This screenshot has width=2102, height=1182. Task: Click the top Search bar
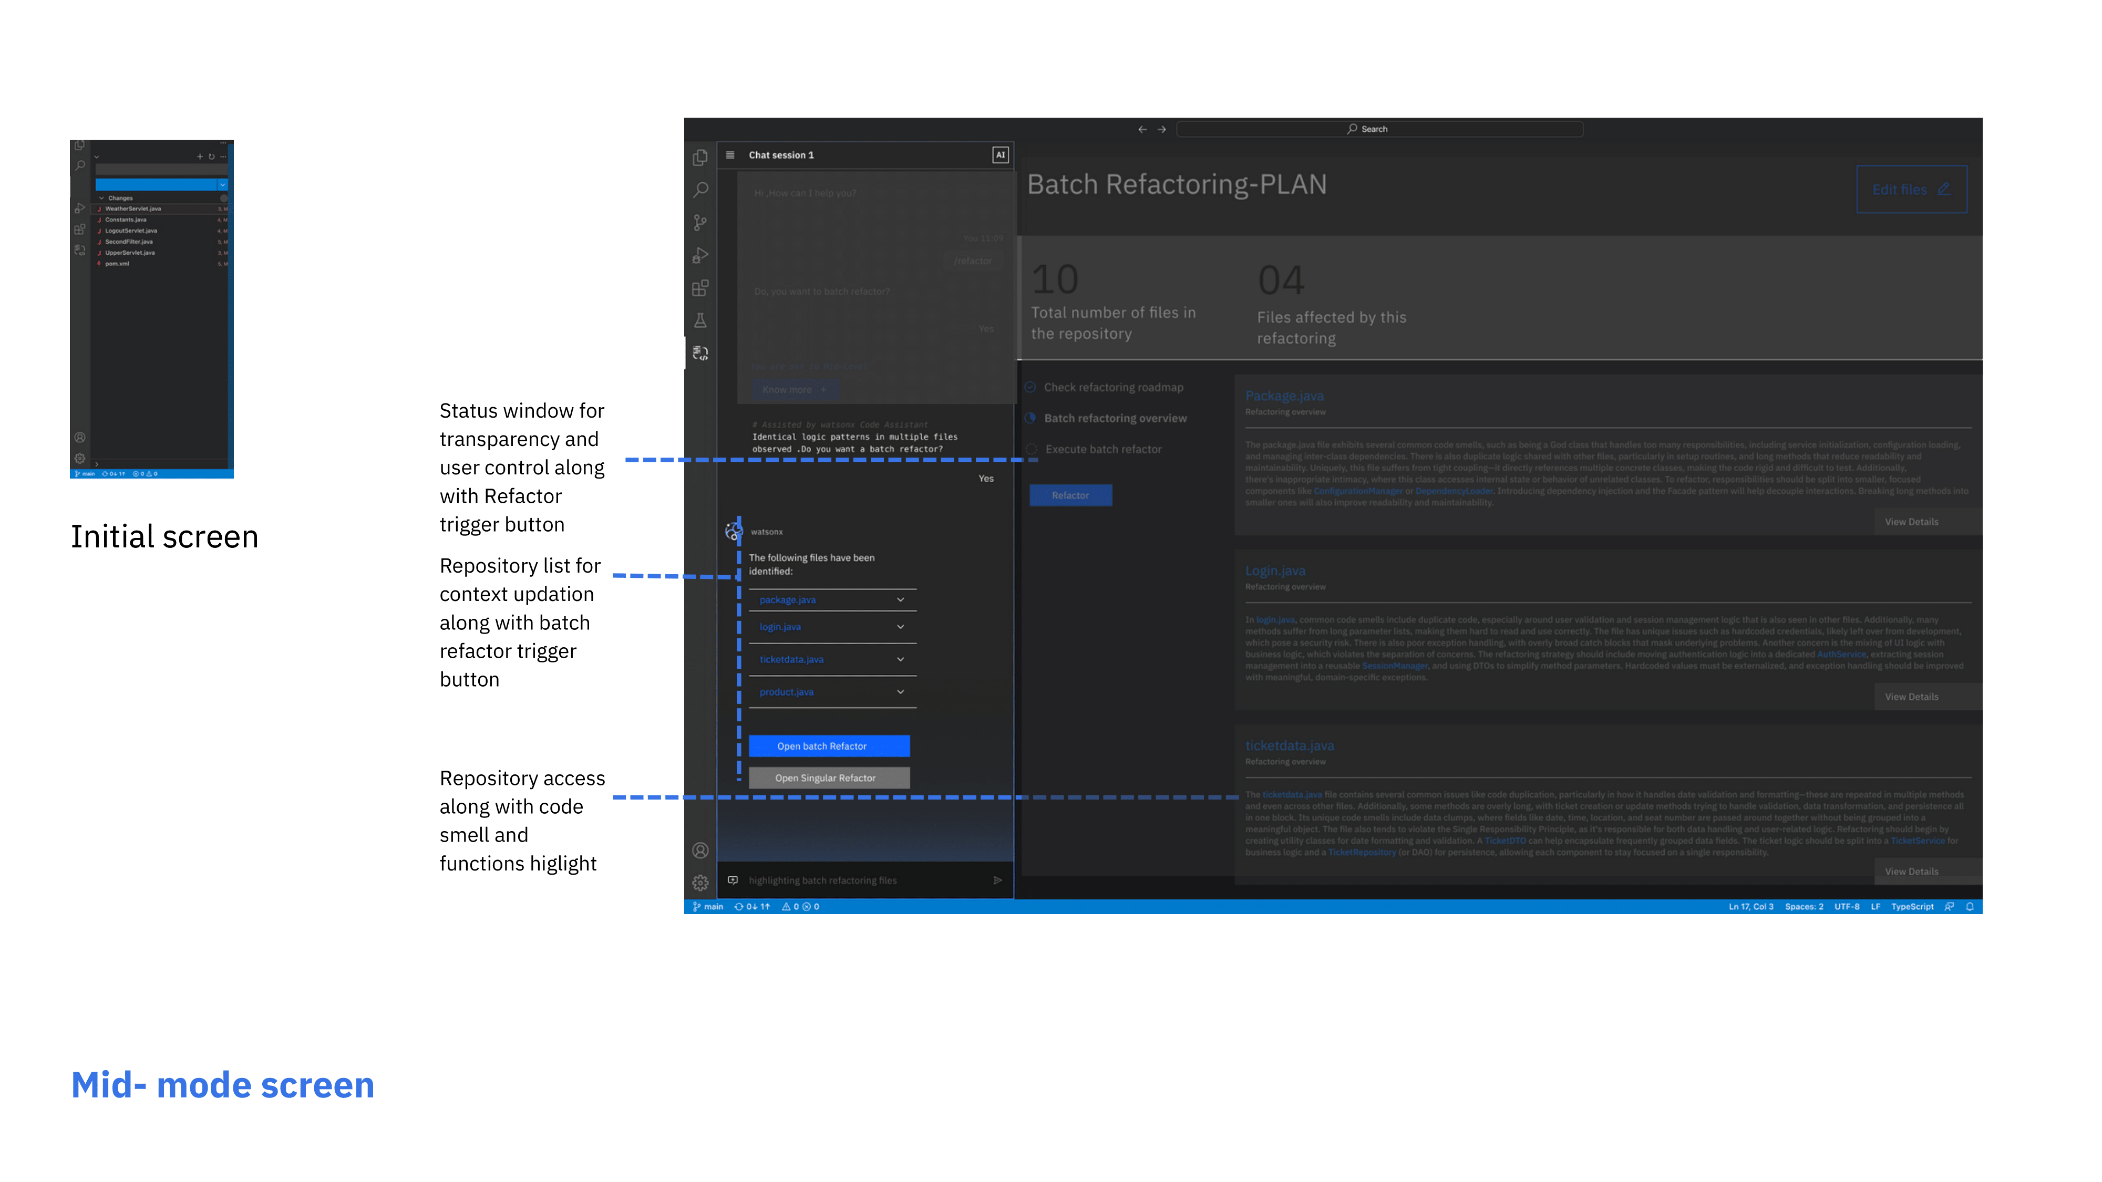[1379, 129]
